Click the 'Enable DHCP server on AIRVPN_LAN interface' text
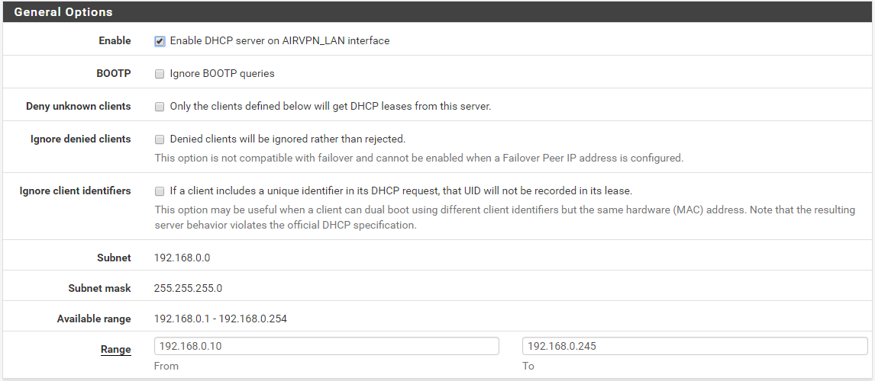The image size is (875, 381). 279,40
